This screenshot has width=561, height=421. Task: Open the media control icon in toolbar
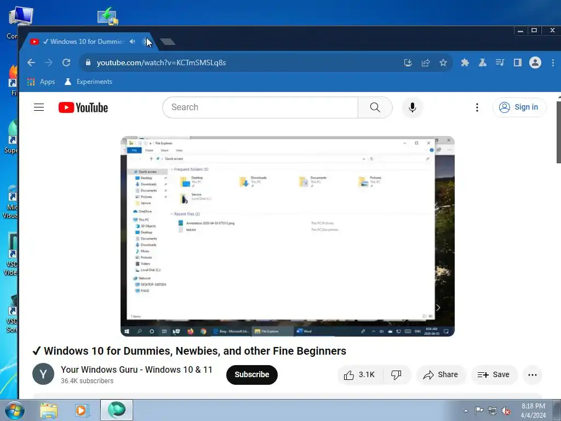[x=500, y=62]
